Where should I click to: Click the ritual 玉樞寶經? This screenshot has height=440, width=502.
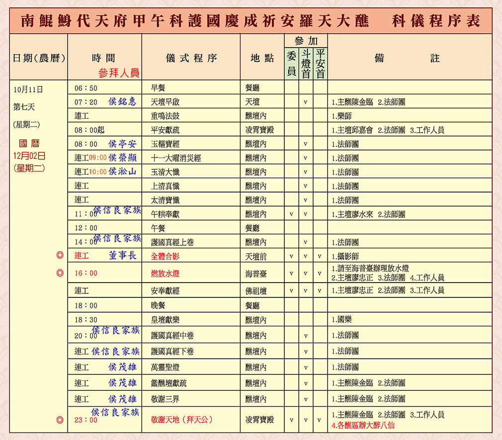[x=165, y=144]
